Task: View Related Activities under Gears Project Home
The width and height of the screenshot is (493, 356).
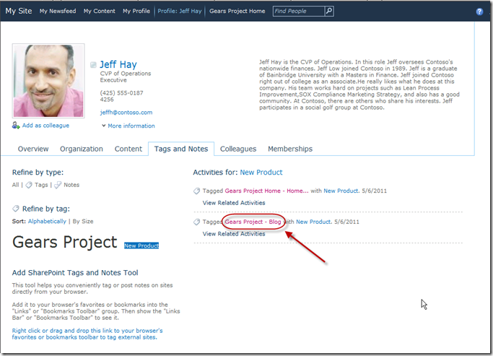Action: [234, 203]
